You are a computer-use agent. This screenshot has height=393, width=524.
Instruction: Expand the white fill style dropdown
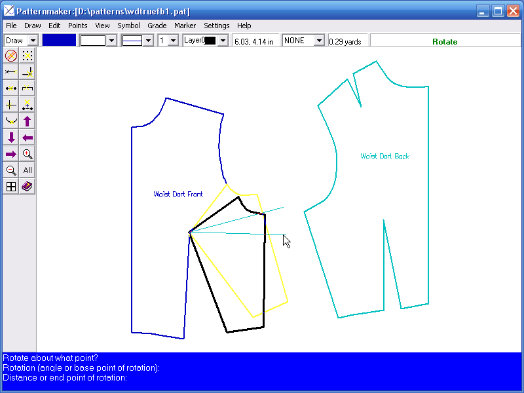(111, 41)
